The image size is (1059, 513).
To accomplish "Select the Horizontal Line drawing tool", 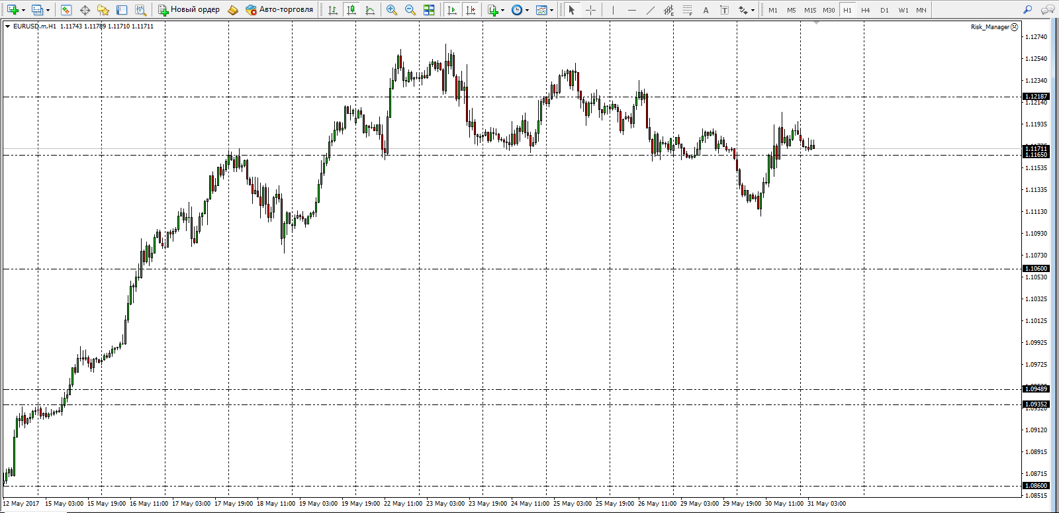I will (x=631, y=10).
